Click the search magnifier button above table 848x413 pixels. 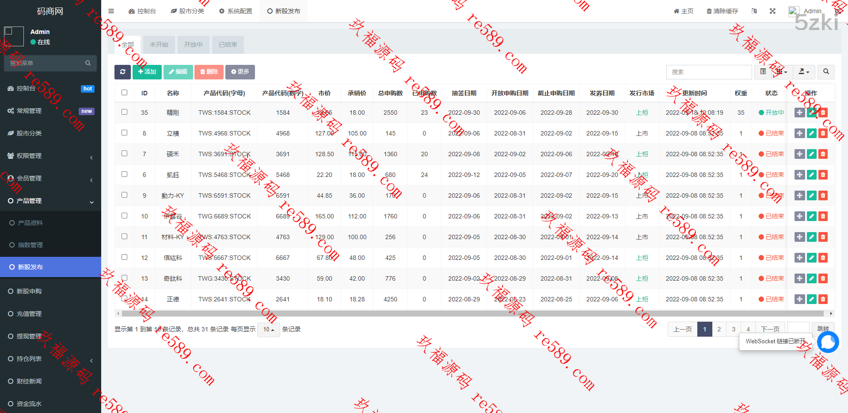point(825,72)
